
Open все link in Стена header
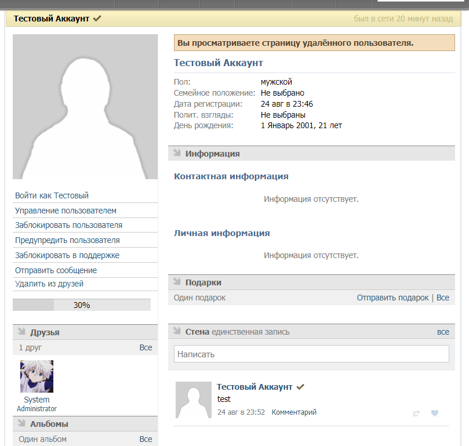pos(443,332)
